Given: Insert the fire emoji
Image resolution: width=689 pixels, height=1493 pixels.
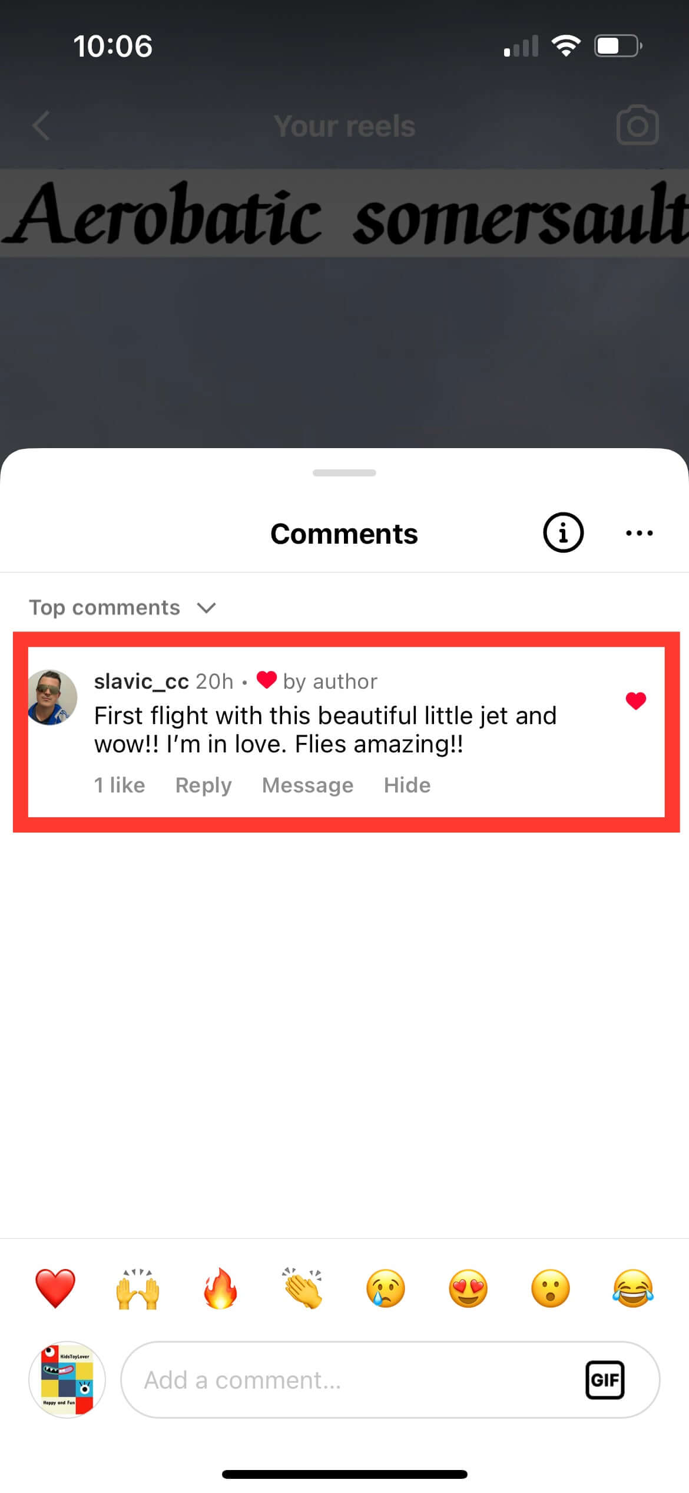Looking at the screenshot, I should (x=221, y=1288).
